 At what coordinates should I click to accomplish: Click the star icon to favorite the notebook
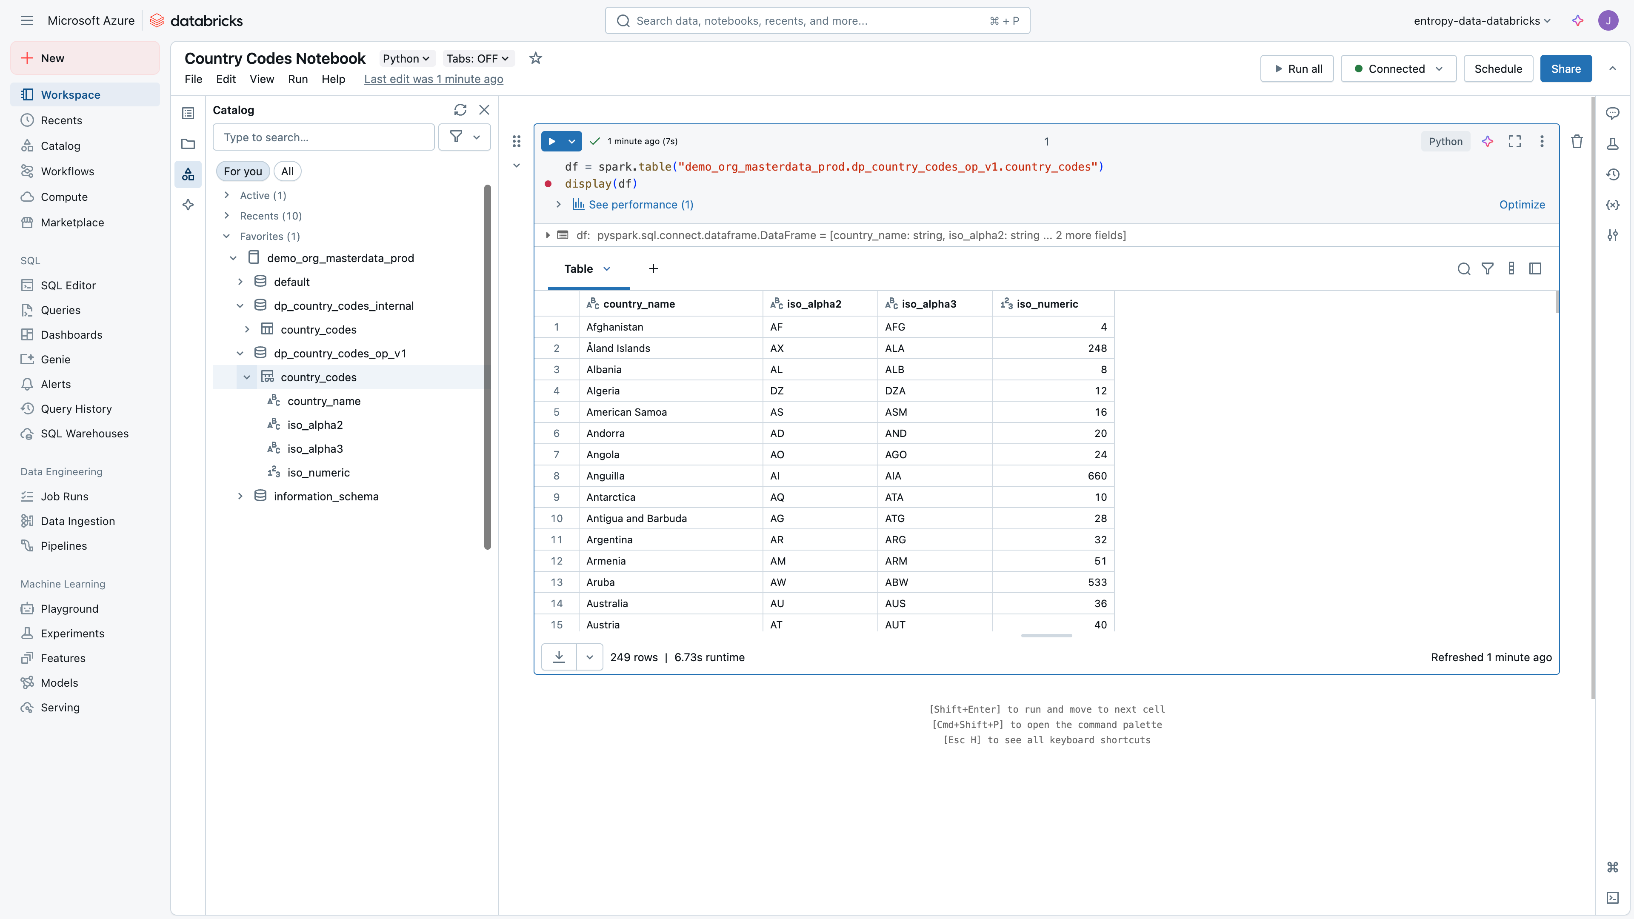pos(535,58)
